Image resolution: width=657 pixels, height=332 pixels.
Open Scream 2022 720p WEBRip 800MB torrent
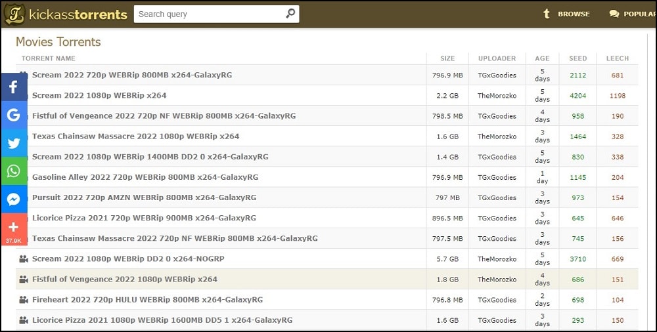(x=132, y=75)
